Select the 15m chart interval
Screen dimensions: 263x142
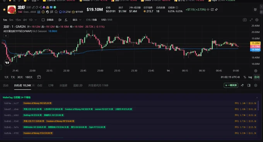[18, 20]
